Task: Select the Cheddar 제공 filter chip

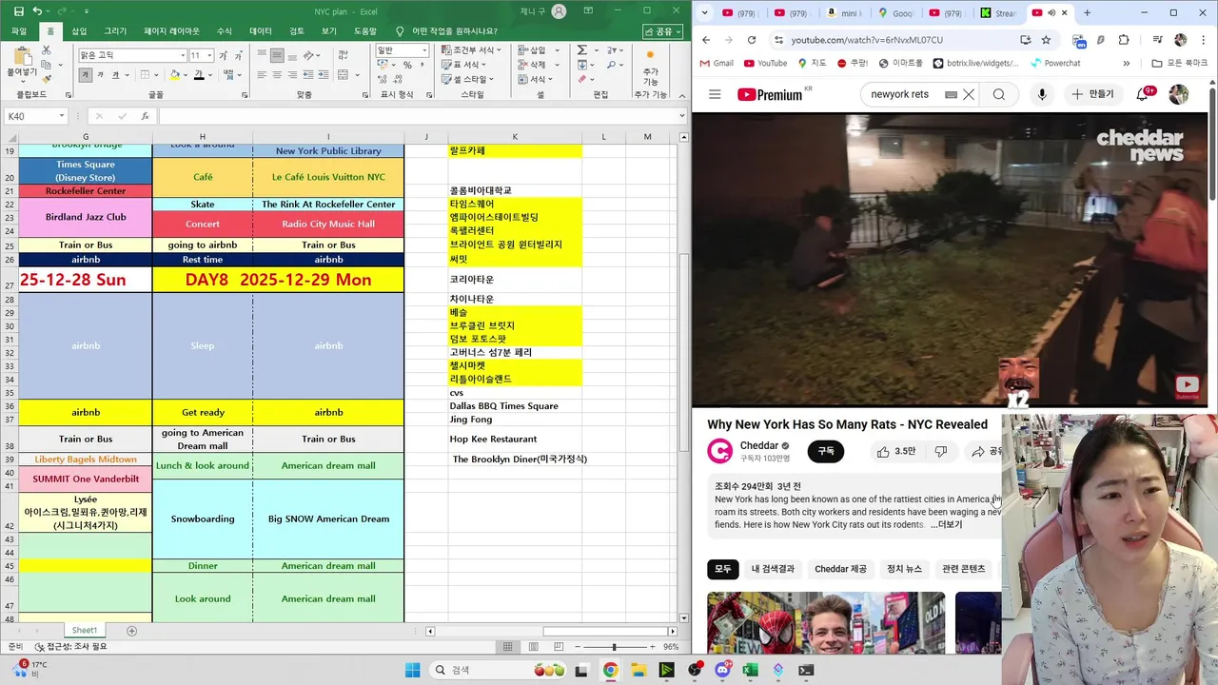Action: coord(840,569)
